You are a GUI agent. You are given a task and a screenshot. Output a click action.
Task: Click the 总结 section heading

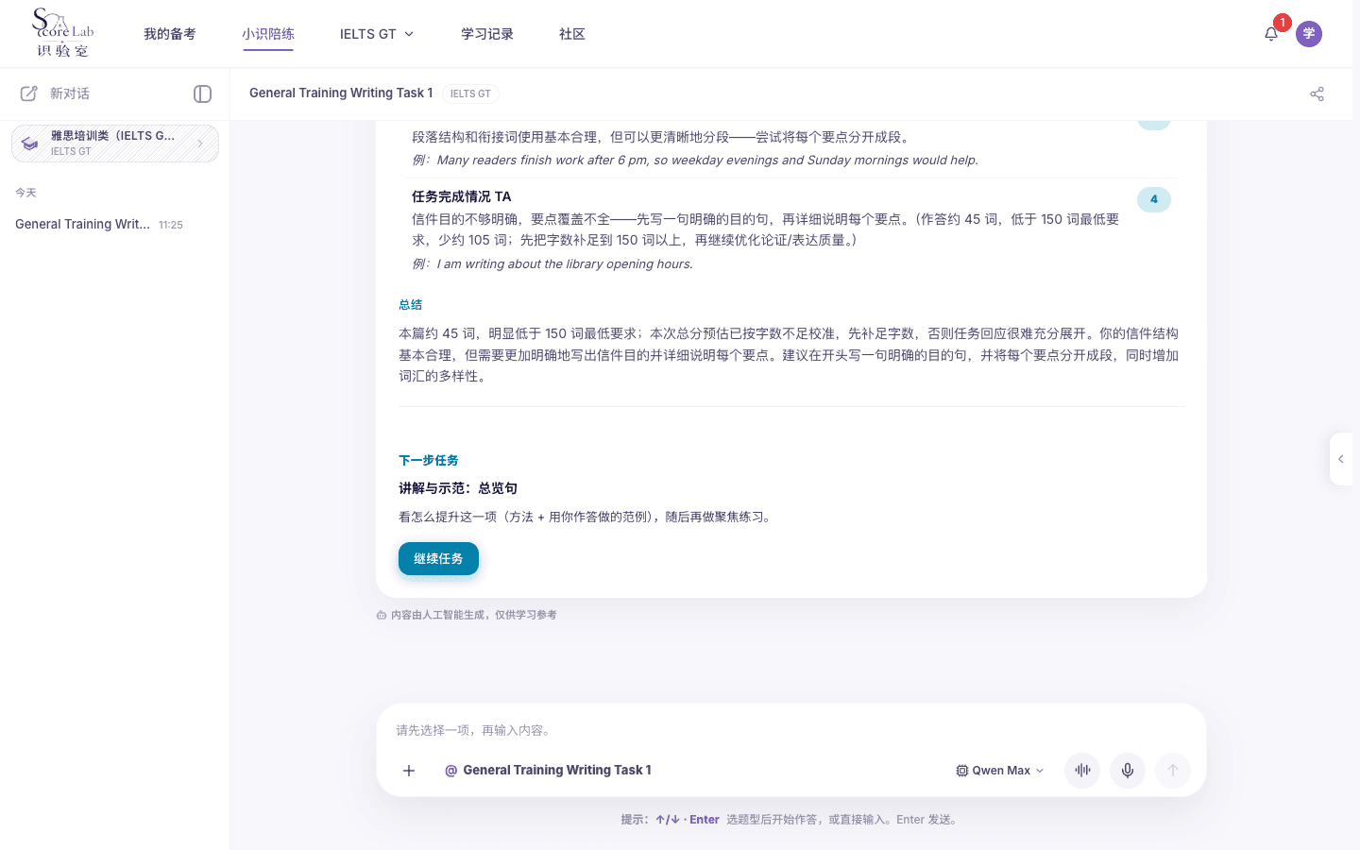coord(411,305)
